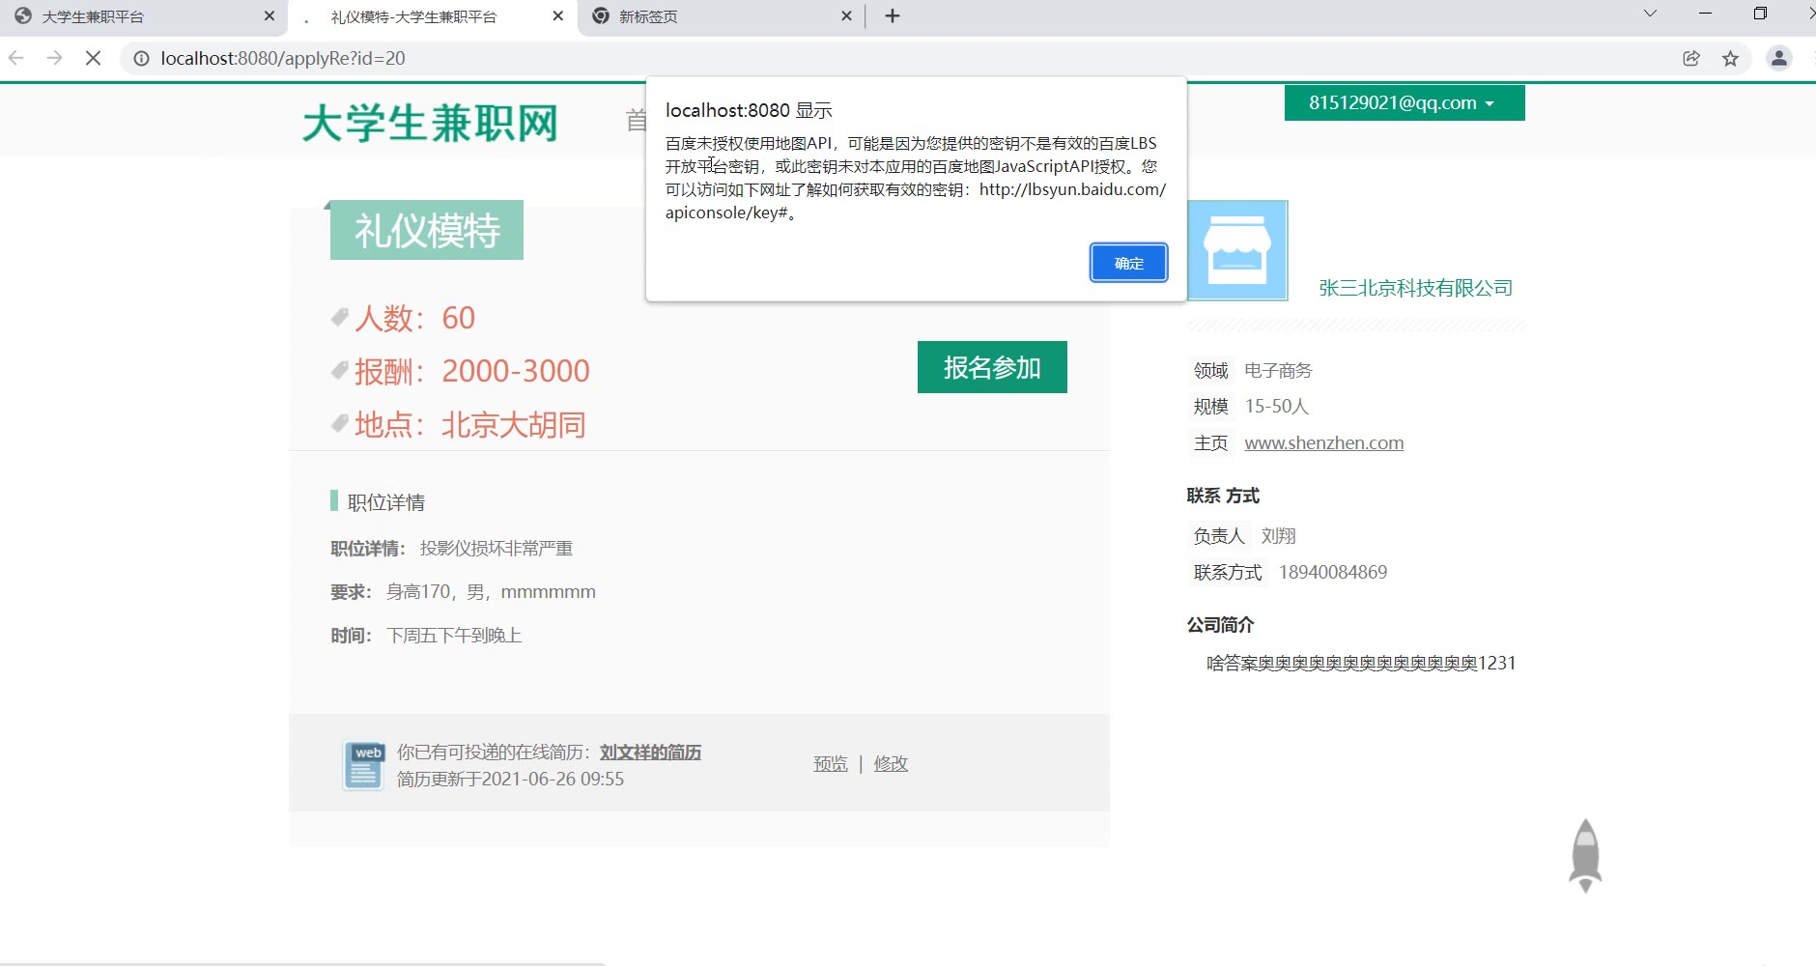
Task: Click the share page icon in address bar
Action: (x=1690, y=58)
